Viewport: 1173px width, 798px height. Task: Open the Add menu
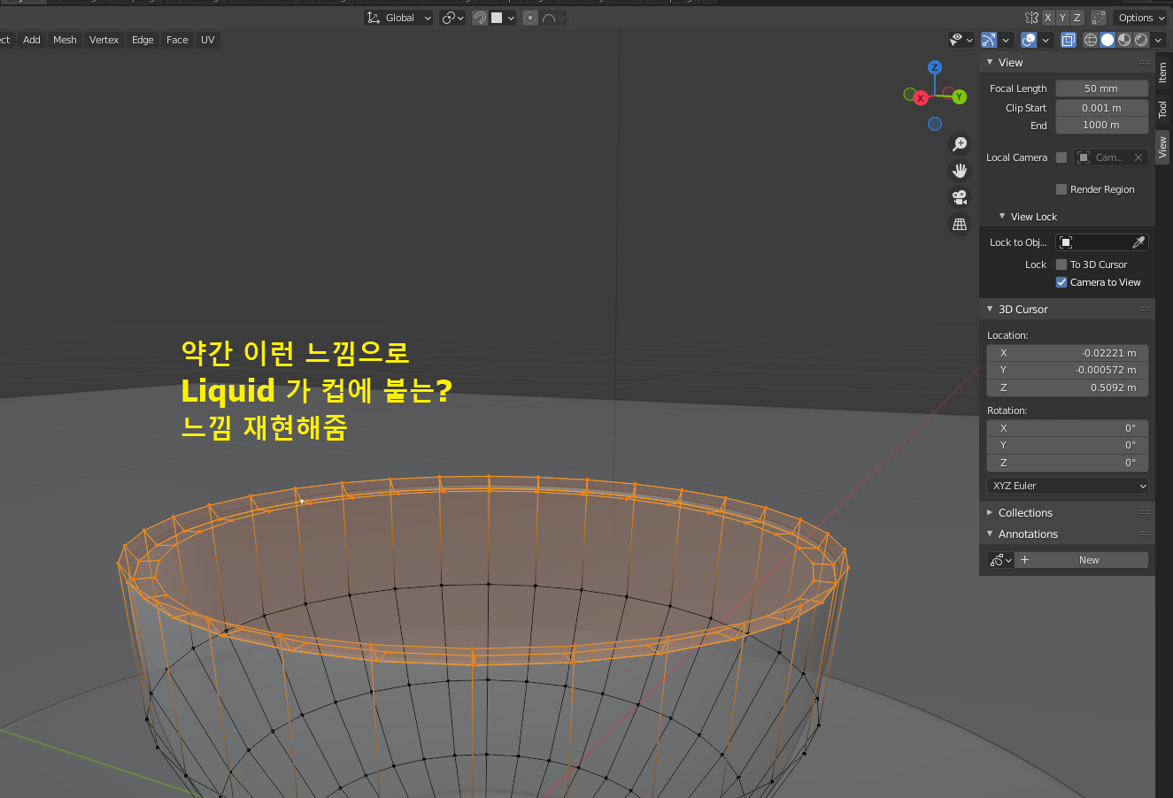click(32, 40)
